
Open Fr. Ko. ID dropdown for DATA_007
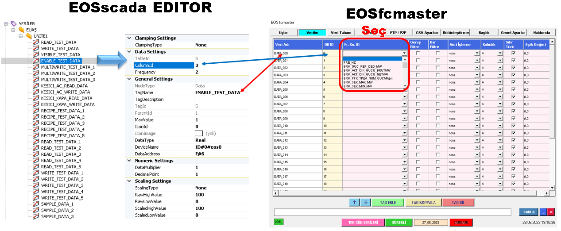click(404, 104)
